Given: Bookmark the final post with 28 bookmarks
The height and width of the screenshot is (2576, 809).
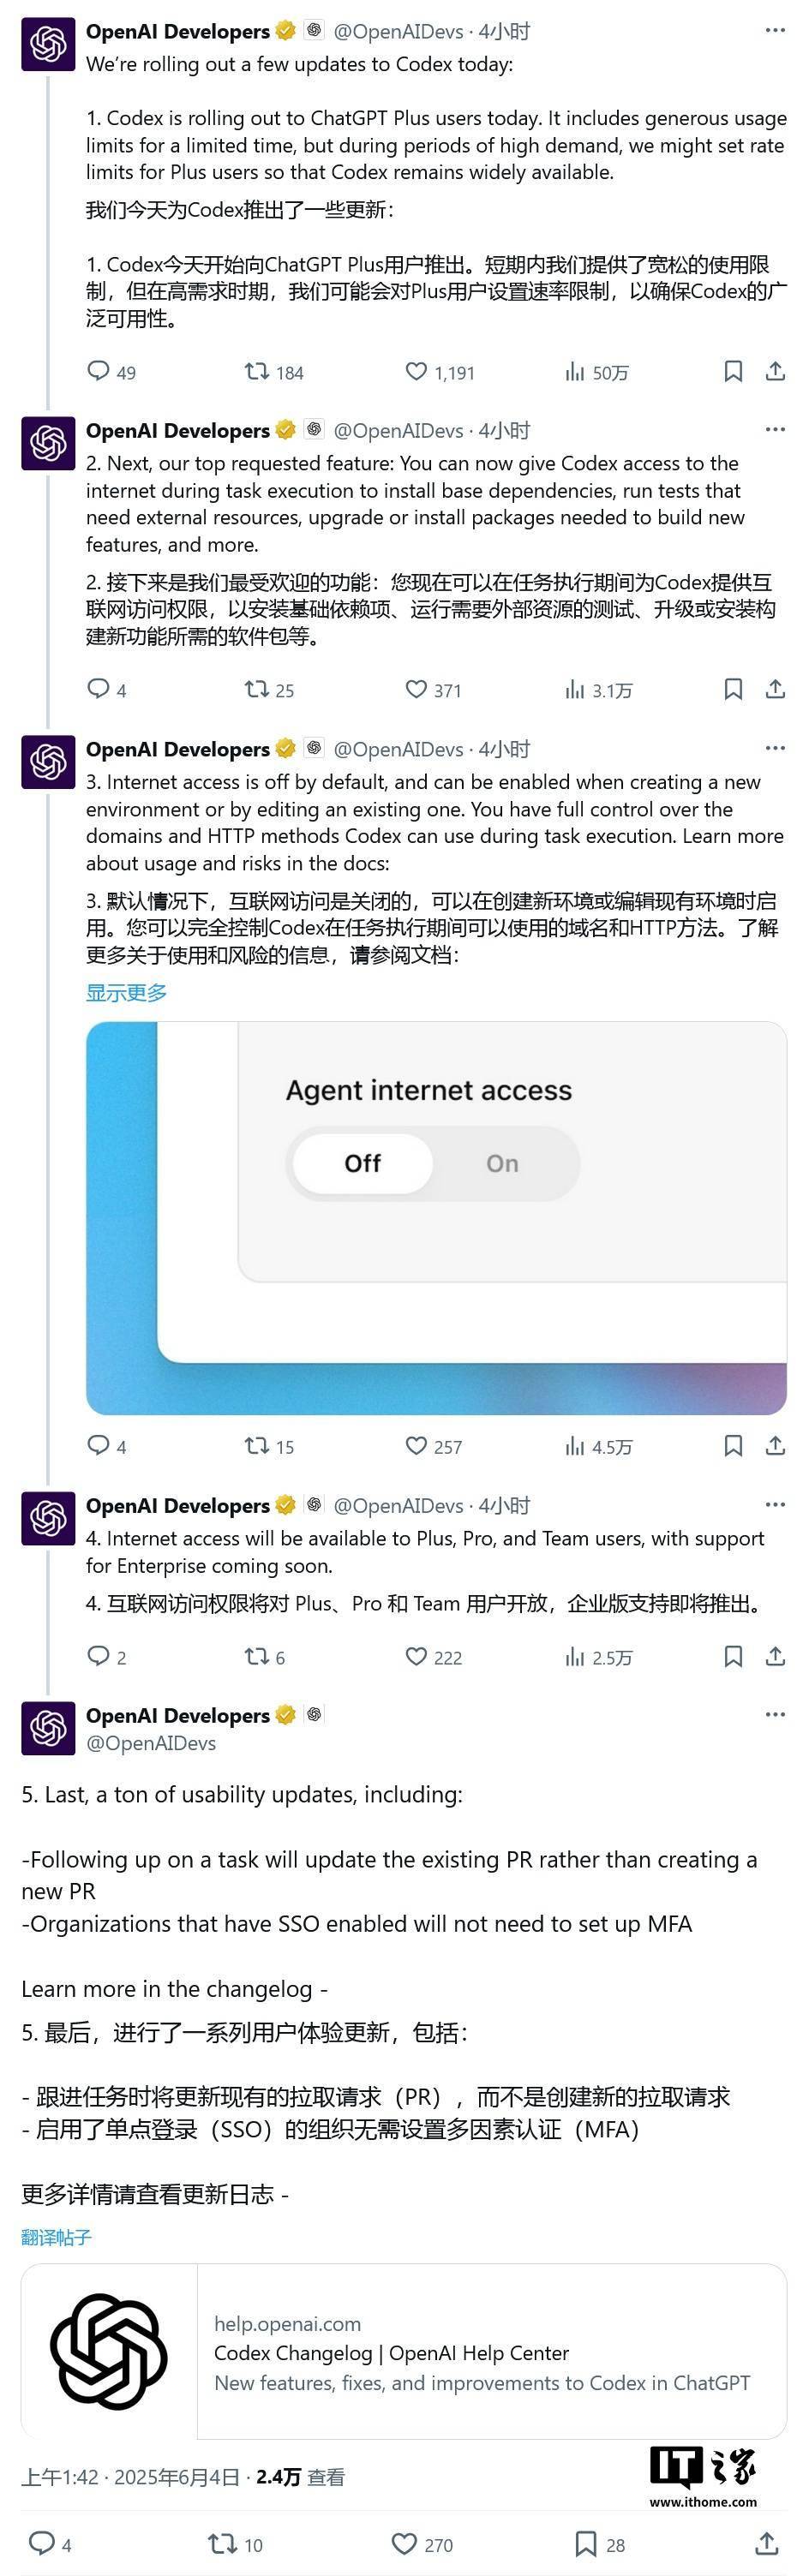Looking at the screenshot, I should pos(600,2544).
